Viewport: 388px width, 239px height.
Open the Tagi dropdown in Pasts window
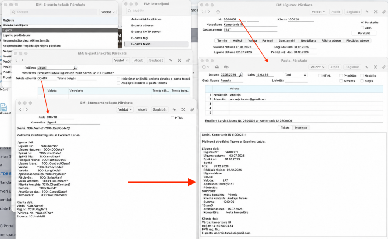[295, 75]
